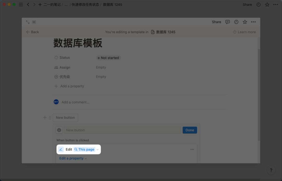Create new page with plus icon

pyautogui.click(x=40, y=4)
